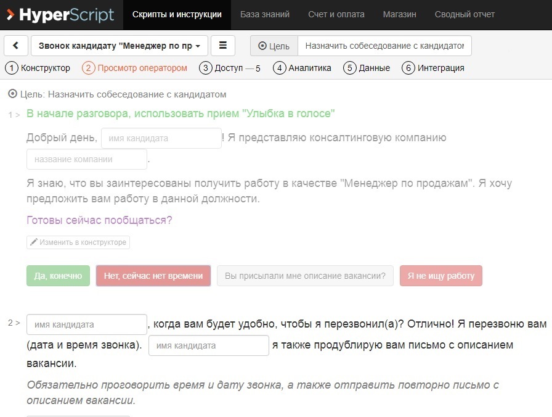Choose the Да, конечно answer
This screenshot has width=552, height=417.
pyautogui.click(x=58, y=276)
